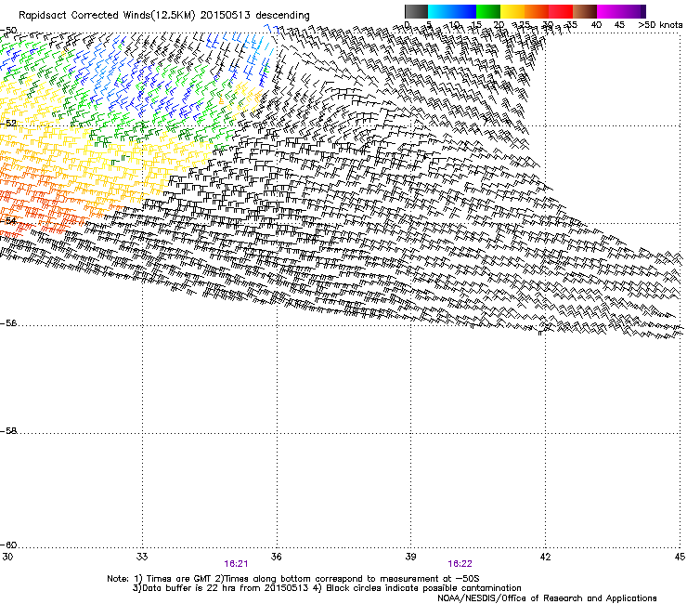The width and height of the screenshot is (687, 604).
Task: Click the "0" legend scale label
Action: click(407, 24)
